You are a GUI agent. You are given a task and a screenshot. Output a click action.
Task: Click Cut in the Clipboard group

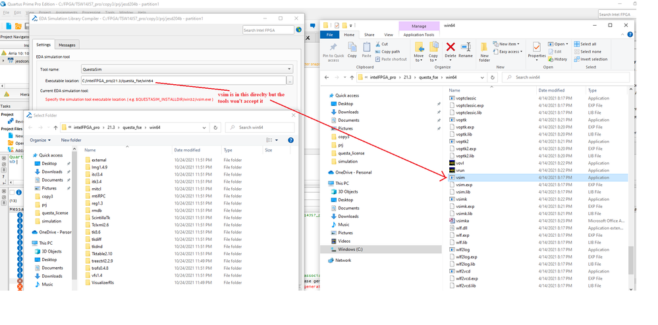click(x=381, y=44)
